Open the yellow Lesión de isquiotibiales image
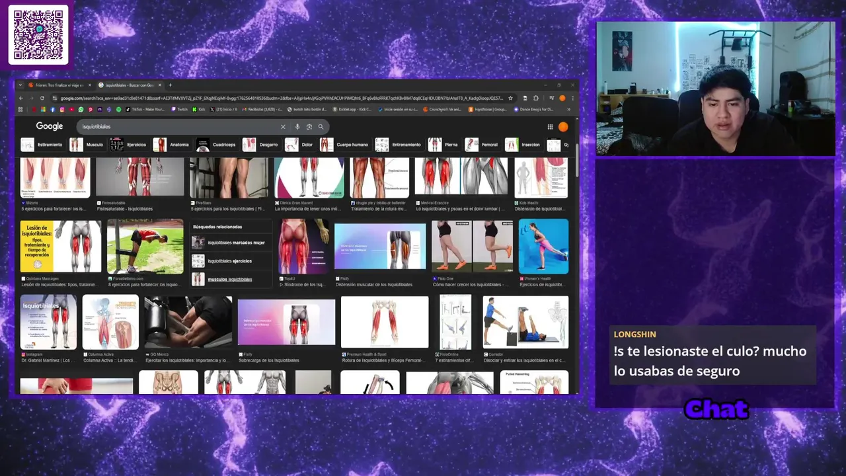The height and width of the screenshot is (476, 846). (x=61, y=247)
